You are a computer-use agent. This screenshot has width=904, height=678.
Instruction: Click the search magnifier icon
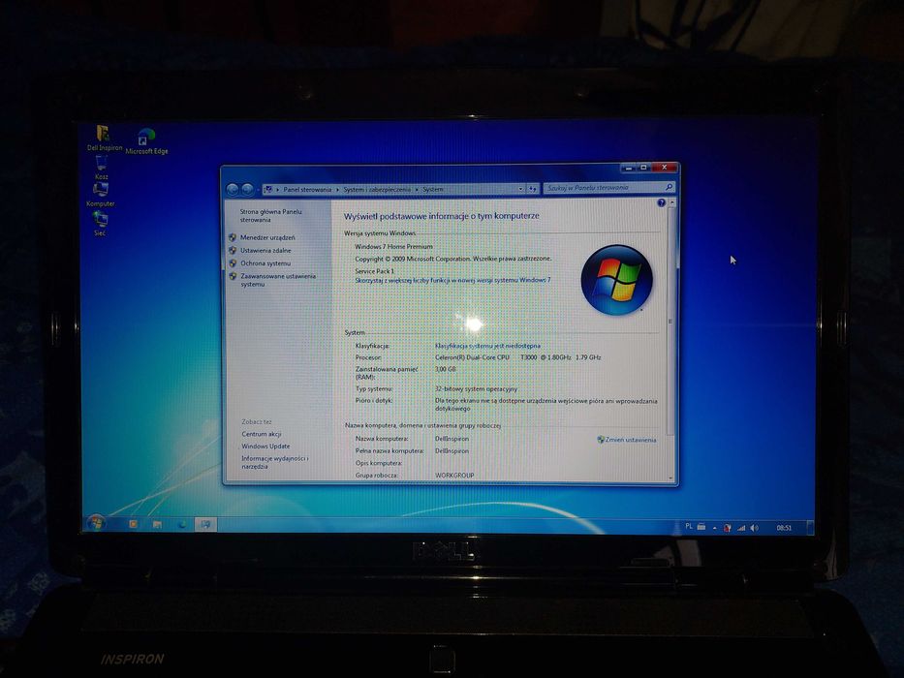coord(669,187)
